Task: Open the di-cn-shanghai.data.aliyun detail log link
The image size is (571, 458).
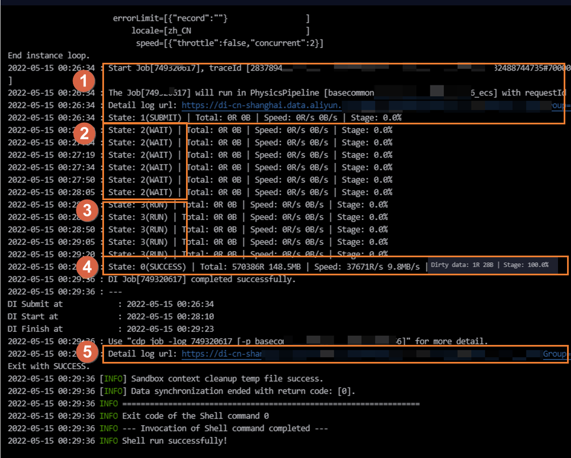Action: click(x=261, y=105)
